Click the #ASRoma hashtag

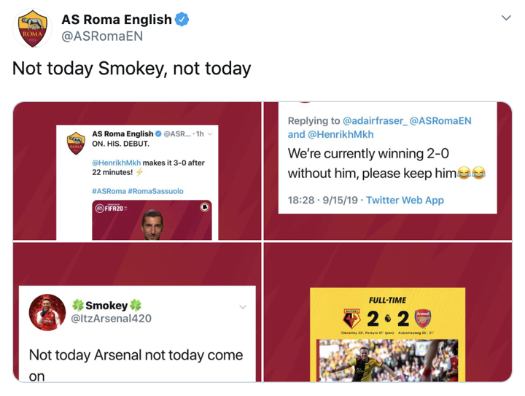[107, 191]
